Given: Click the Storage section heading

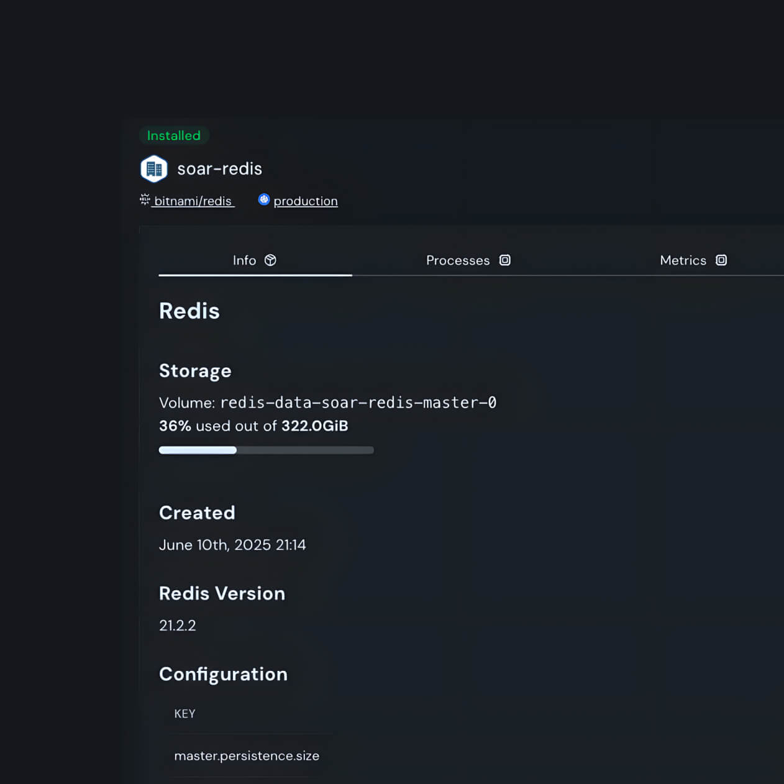Looking at the screenshot, I should pyautogui.click(x=195, y=371).
